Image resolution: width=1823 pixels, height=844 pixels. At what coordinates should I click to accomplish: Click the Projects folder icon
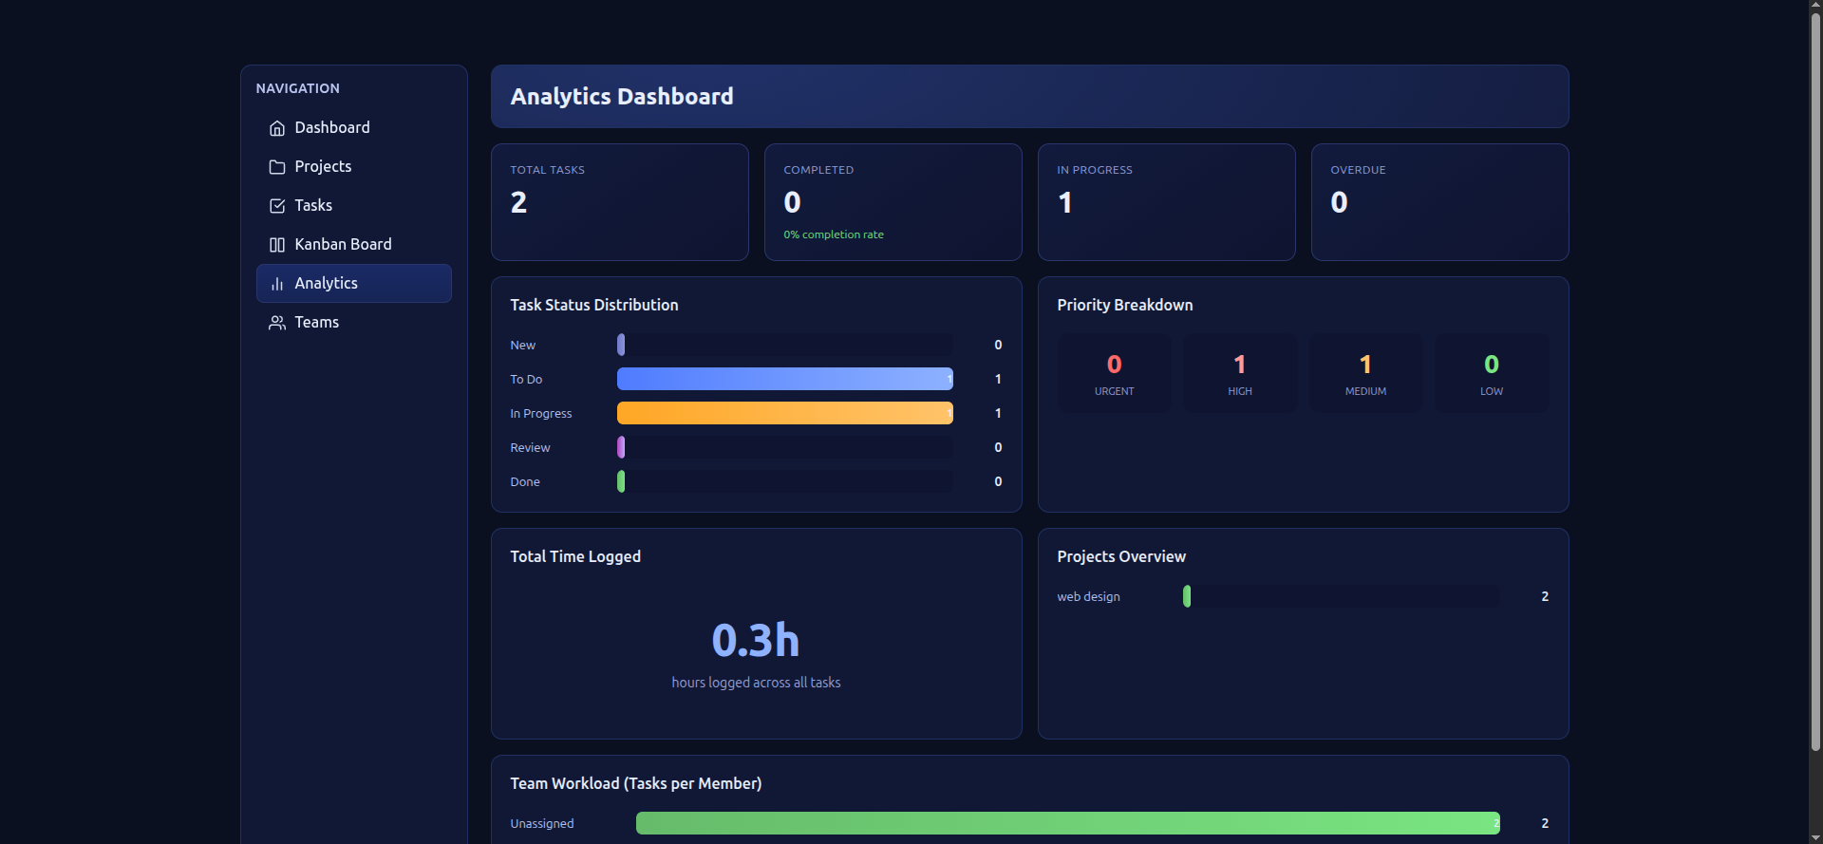click(277, 167)
